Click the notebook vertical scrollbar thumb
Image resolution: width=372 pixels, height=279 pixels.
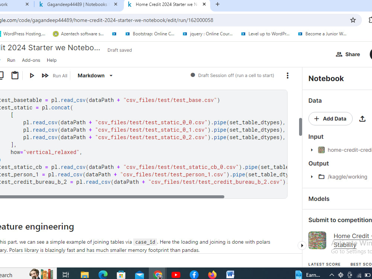pos(300,127)
